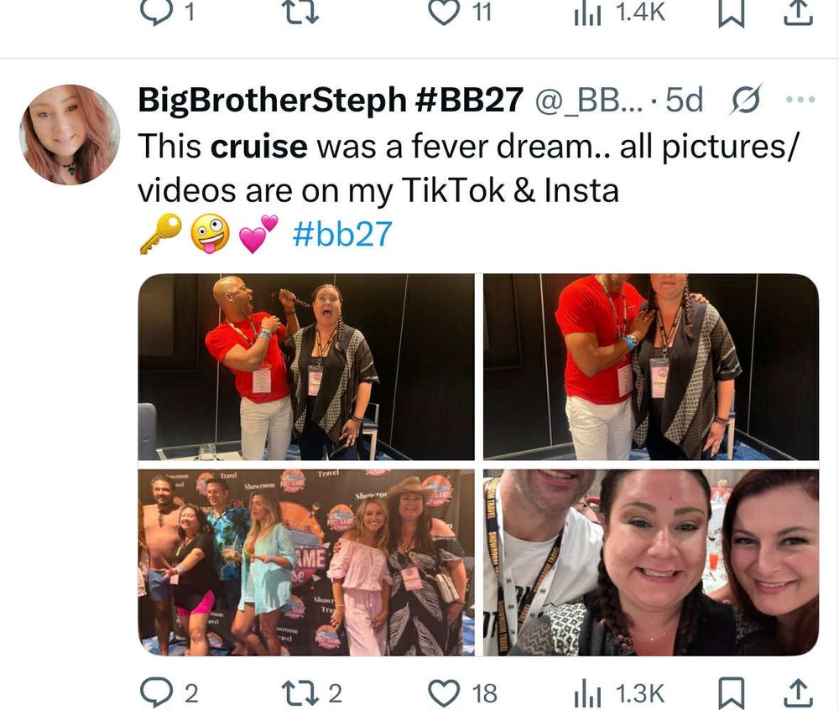
Task: Open the top-left photo with red shirt man
Action: [x=306, y=367]
